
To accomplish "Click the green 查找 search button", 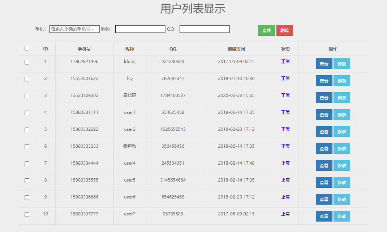I will [267, 30].
